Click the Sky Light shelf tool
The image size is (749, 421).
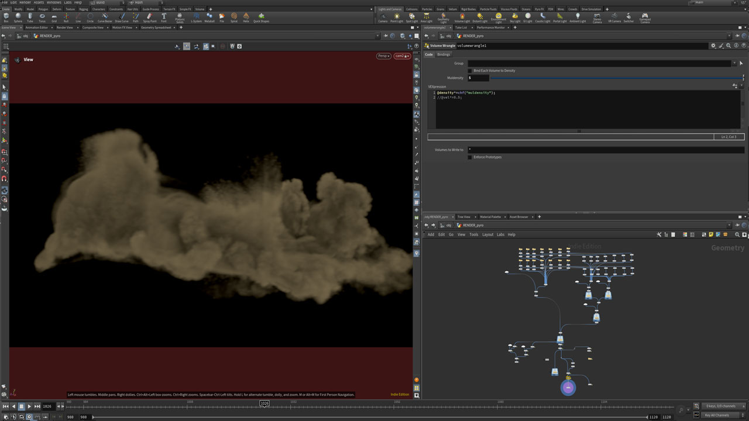pyautogui.click(x=515, y=17)
